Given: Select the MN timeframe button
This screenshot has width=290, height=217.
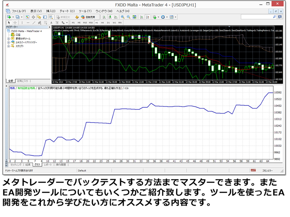Looking at the screenshot, I should point(120,23).
